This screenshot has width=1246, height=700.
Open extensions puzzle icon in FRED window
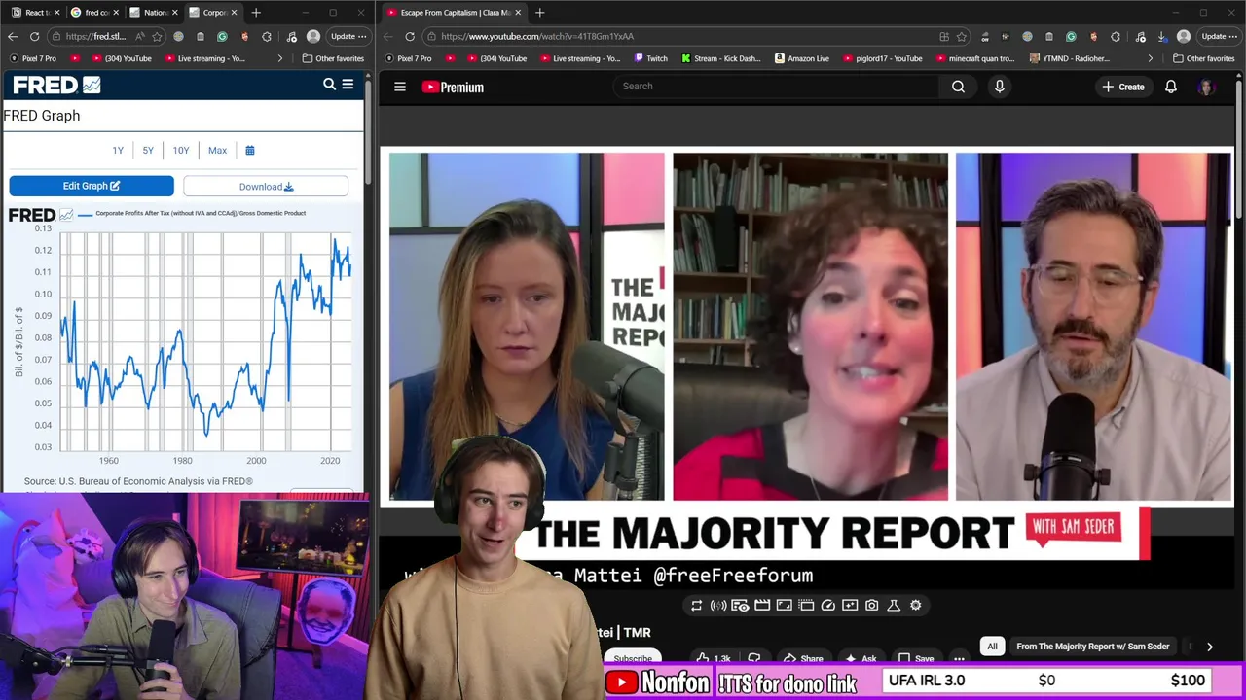click(x=267, y=37)
